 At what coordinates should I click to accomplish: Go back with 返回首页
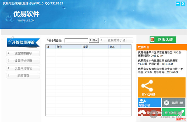tap(23, 76)
